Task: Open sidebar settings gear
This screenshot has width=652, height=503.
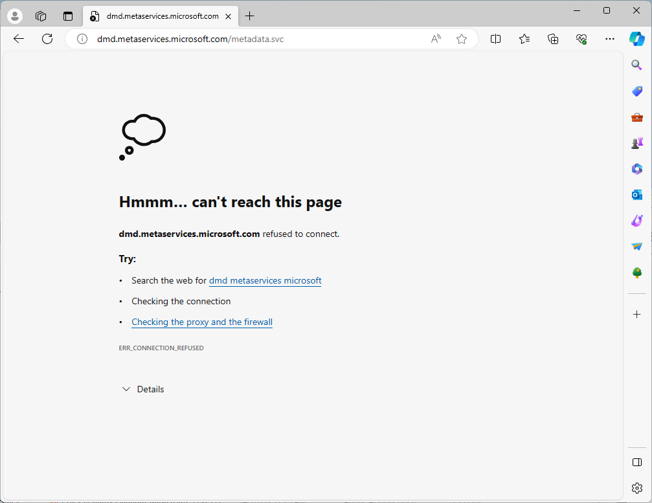Action: 636,487
